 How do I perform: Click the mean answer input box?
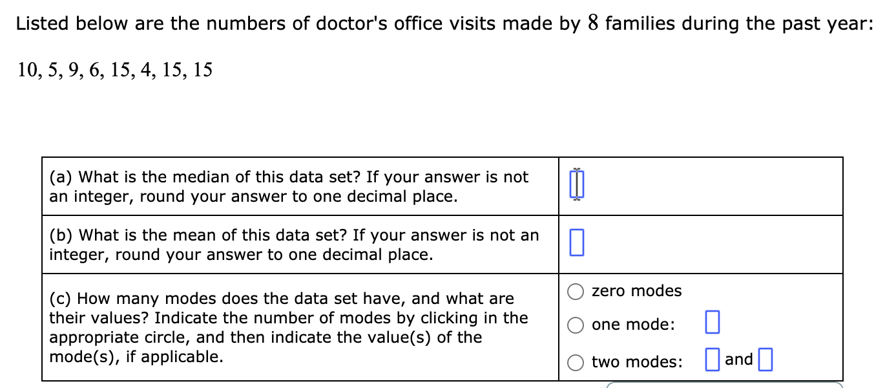tap(577, 244)
